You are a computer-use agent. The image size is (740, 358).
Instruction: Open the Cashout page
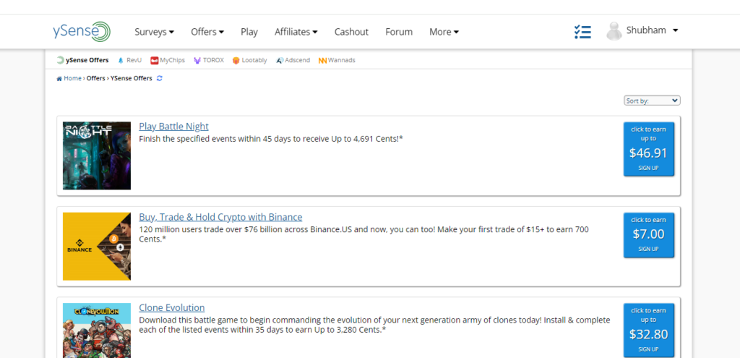click(352, 32)
